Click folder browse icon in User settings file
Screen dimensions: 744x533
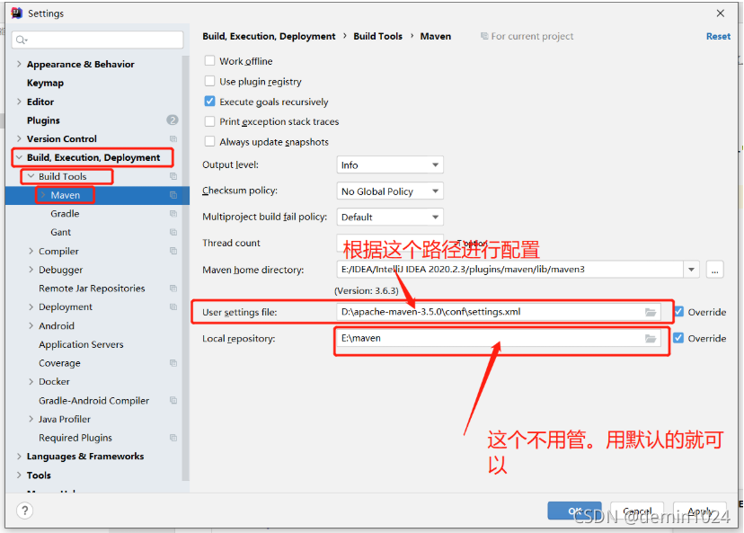651,312
